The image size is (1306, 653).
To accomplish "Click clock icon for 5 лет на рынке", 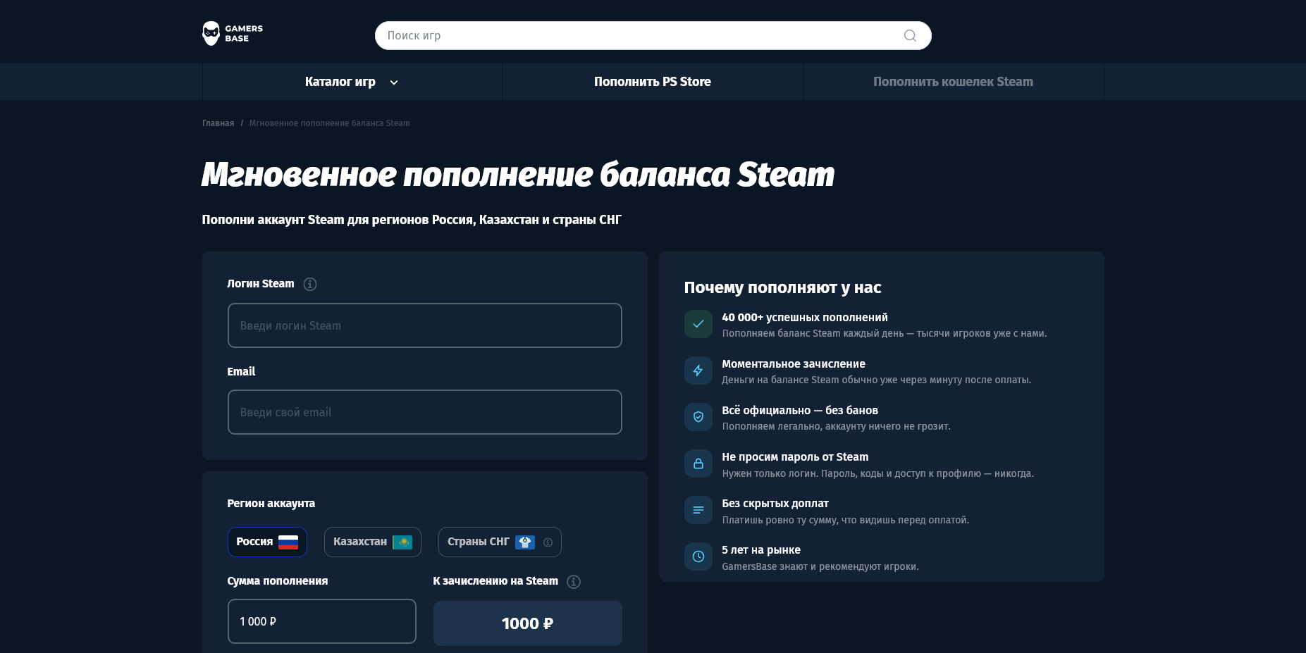I will [698, 556].
